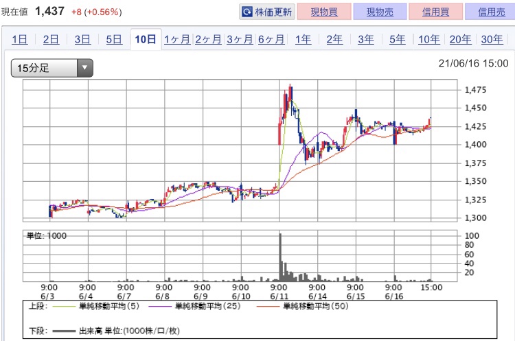Click the 現在値 label
Screen dimensions: 515x341
[15, 12]
